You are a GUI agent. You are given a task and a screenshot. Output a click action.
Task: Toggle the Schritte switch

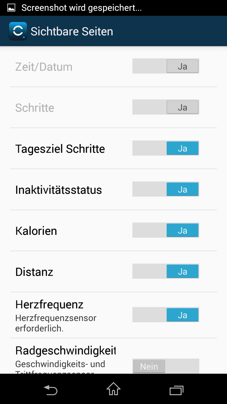tap(166, 107)
